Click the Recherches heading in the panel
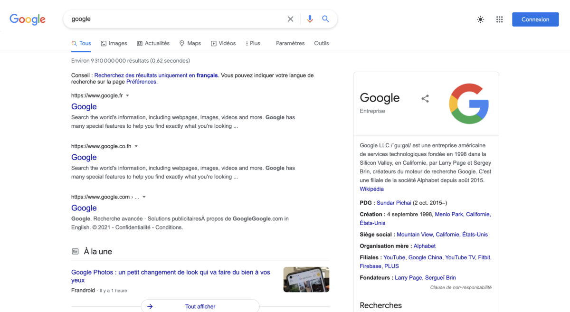The width and height of the screenshot is (570, 312). pyautogui.click(x=380, y=305)
